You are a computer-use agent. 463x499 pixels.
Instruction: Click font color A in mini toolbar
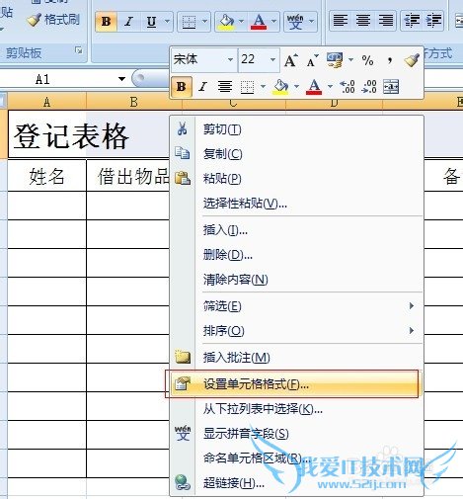314,87
